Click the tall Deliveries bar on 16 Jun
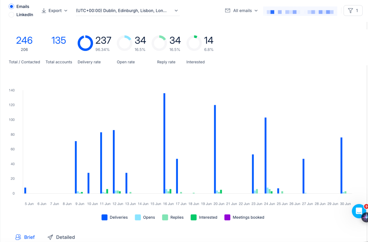368x242 pixels. [164, 143]
